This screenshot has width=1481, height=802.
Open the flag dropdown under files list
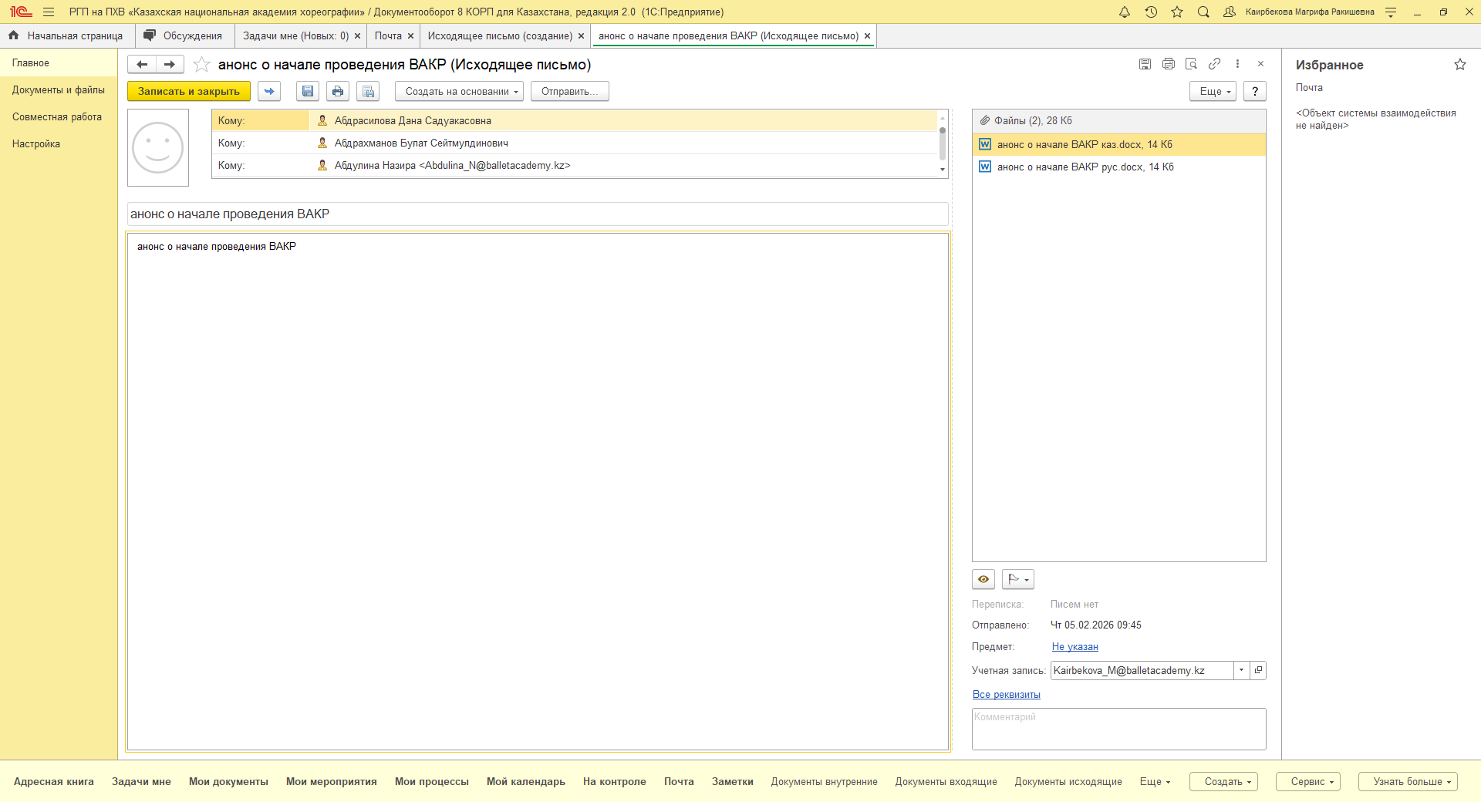pyautogui.click(x=1018, y=579)
